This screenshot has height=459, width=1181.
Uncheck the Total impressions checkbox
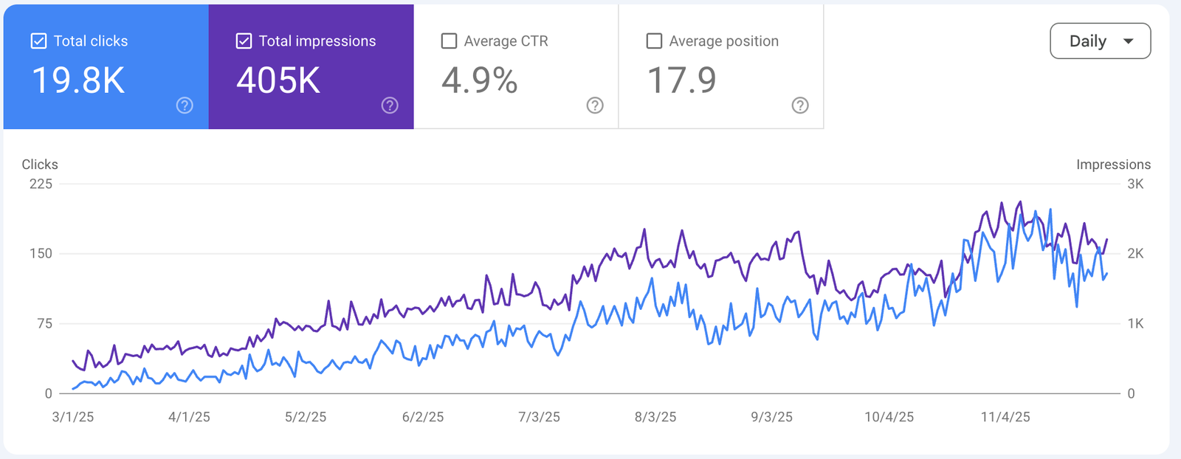[x=244, y=41]
